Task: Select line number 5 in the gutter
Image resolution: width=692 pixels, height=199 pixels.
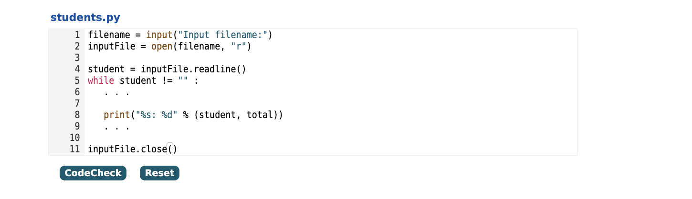Action: 76,80
